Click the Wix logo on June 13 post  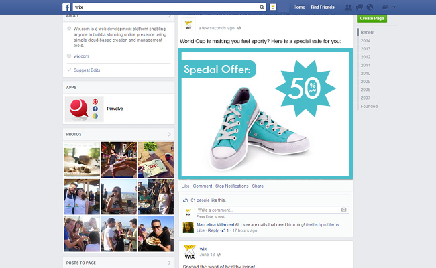[x=190, y=252]
